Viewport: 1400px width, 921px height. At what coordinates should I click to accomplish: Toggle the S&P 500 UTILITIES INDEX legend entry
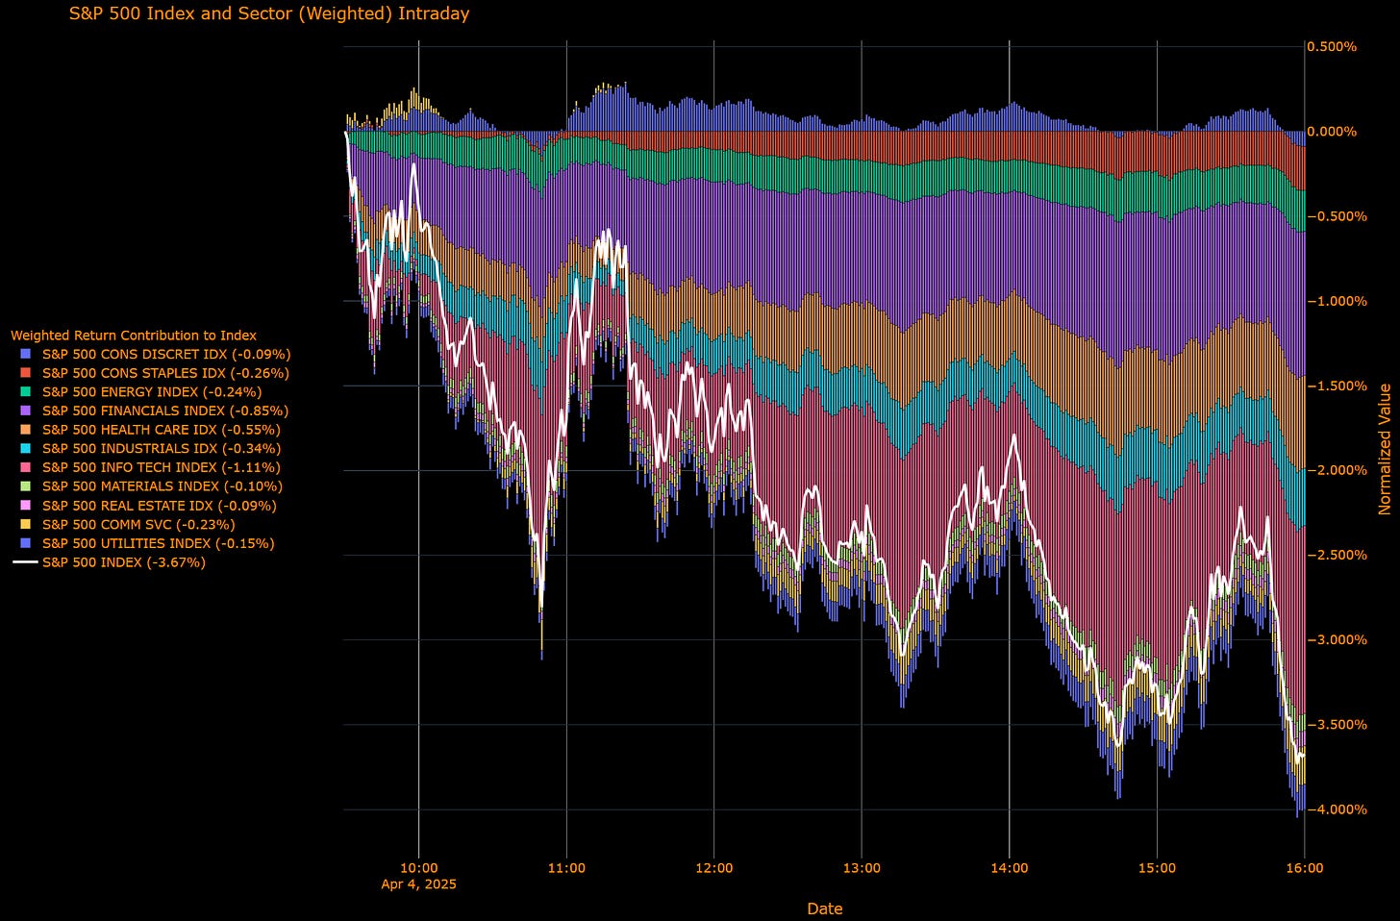(147, 543)
